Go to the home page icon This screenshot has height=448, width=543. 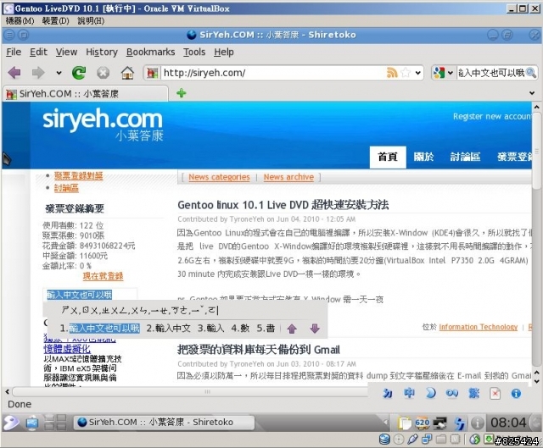[127, 73]
